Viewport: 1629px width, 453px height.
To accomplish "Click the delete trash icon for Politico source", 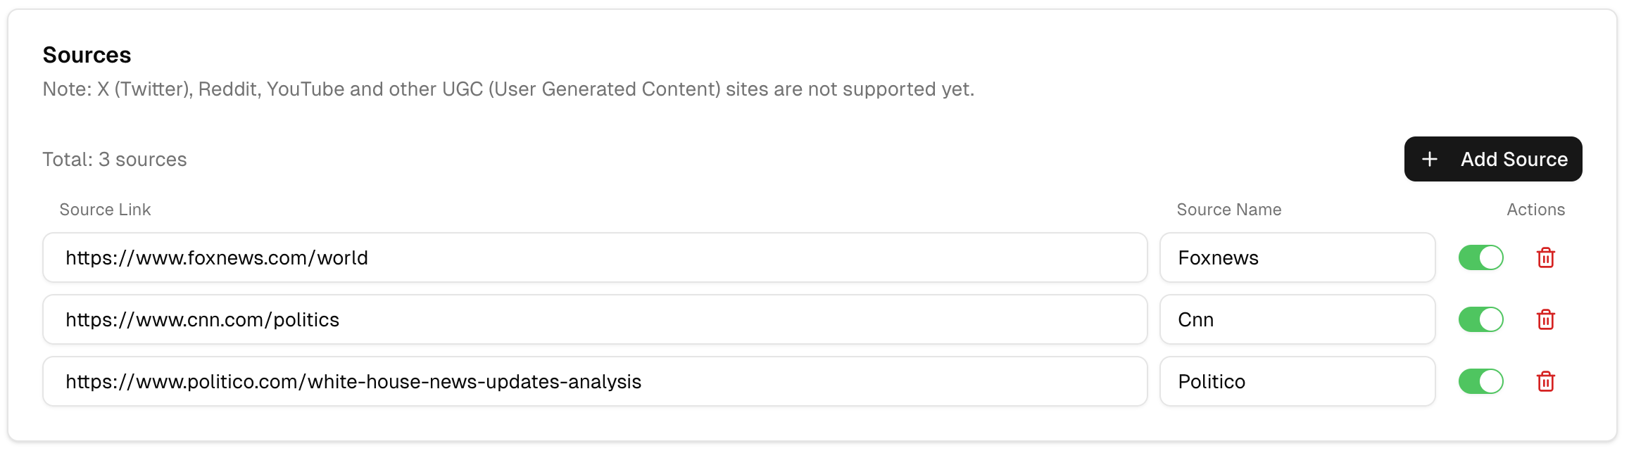I will 1546,381.
